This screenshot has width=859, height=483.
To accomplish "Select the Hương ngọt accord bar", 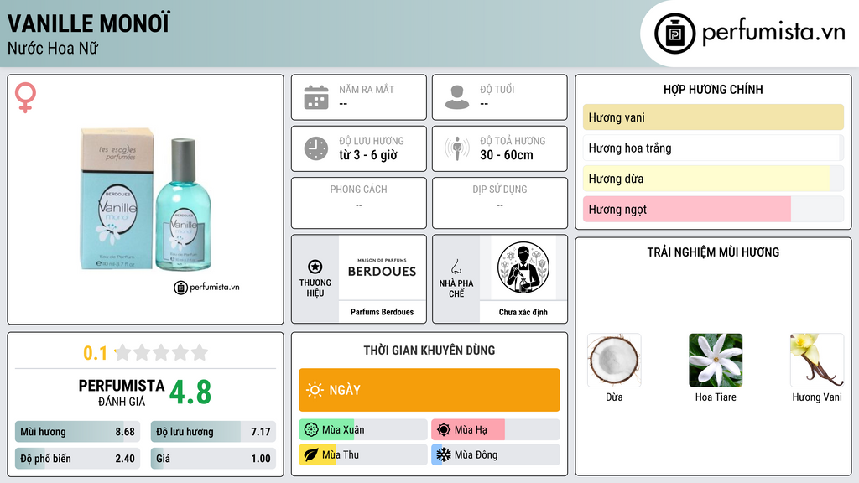I will pos(713,209).
